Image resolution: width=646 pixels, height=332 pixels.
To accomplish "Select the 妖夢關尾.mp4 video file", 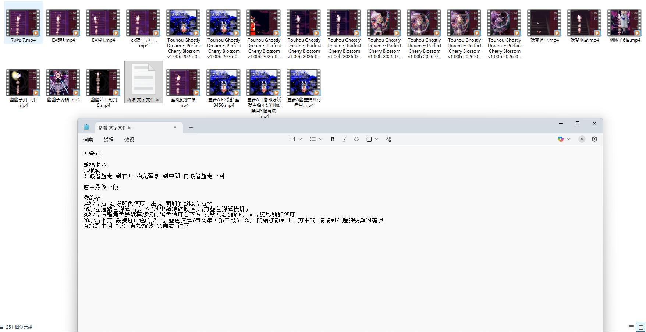I will coord(585,26).
